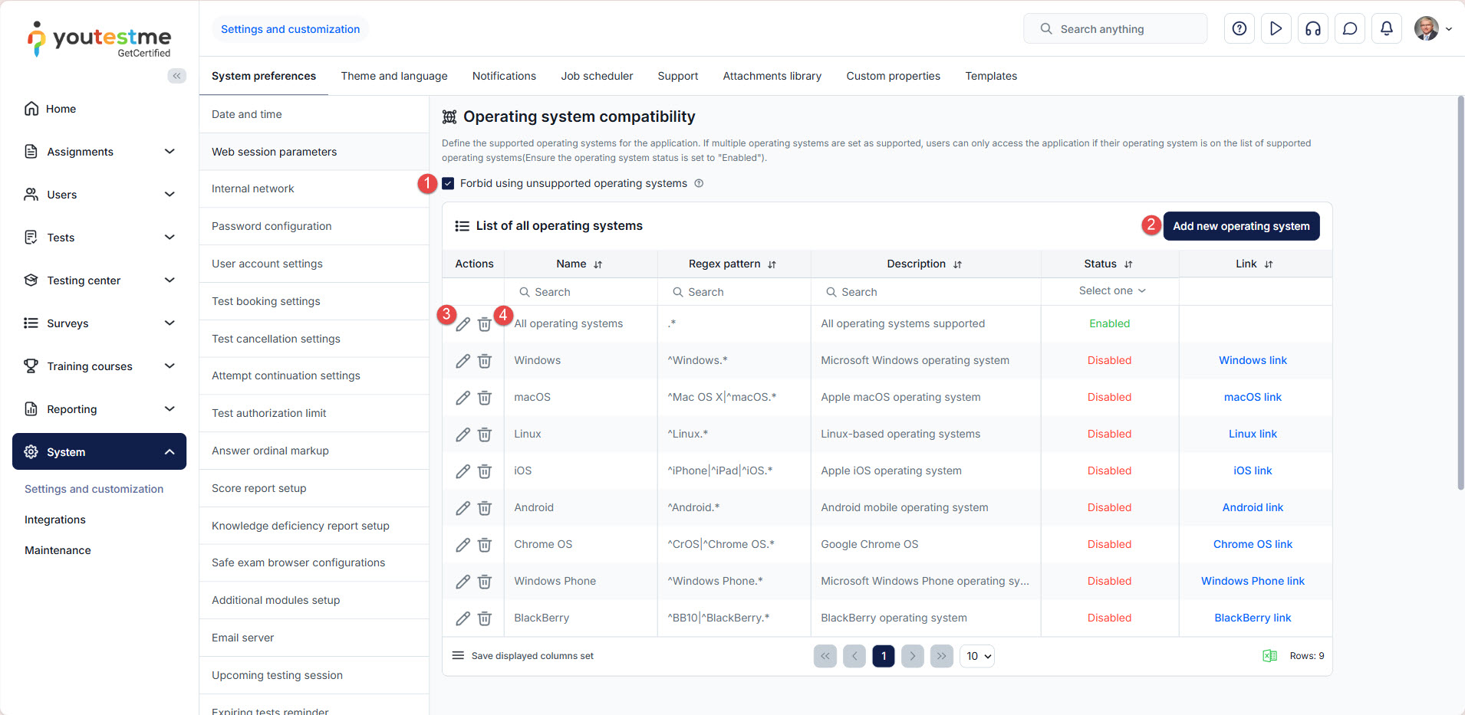This screenshot has width=1465, height=715.
Task: Switch to Theme and language tab
Action: [394, 76]
